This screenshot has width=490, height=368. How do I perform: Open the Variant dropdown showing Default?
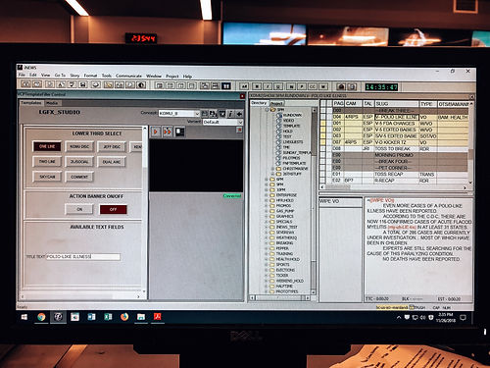[240, 122]
